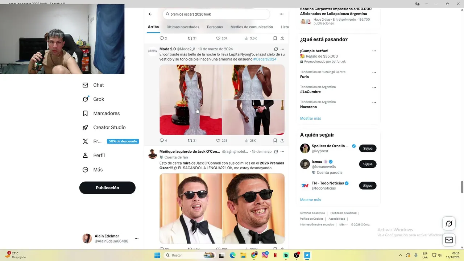
Task: Open Marcadores bookmarks in the sidebar
Action: click(101, 113)
